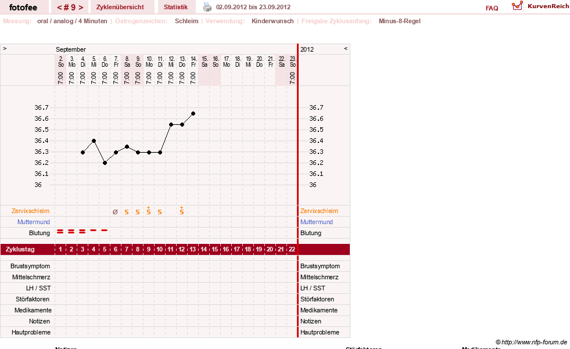Click the left Medikamente row label
The height and width of the screenshot is (349, 570).
click(x=33, y=310)
